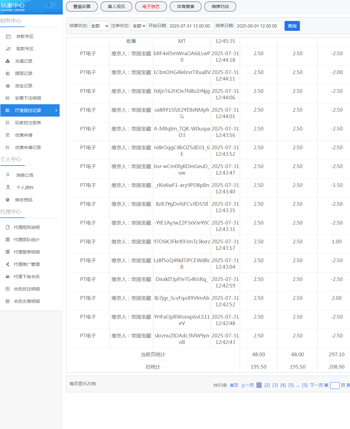Select the 棋牌对战 tab
The height and width of the screenshot is (429, 350).
click(220, 6)
